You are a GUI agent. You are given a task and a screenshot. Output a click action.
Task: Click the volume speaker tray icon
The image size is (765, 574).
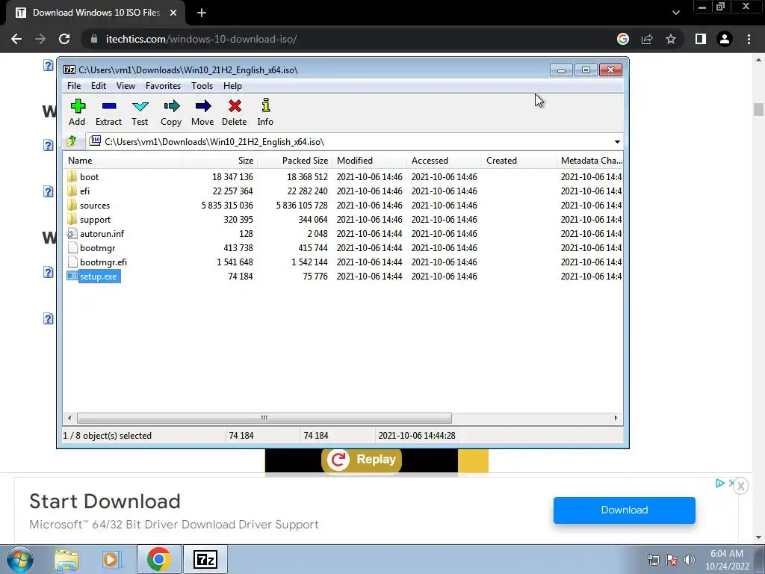pos(690,559)
